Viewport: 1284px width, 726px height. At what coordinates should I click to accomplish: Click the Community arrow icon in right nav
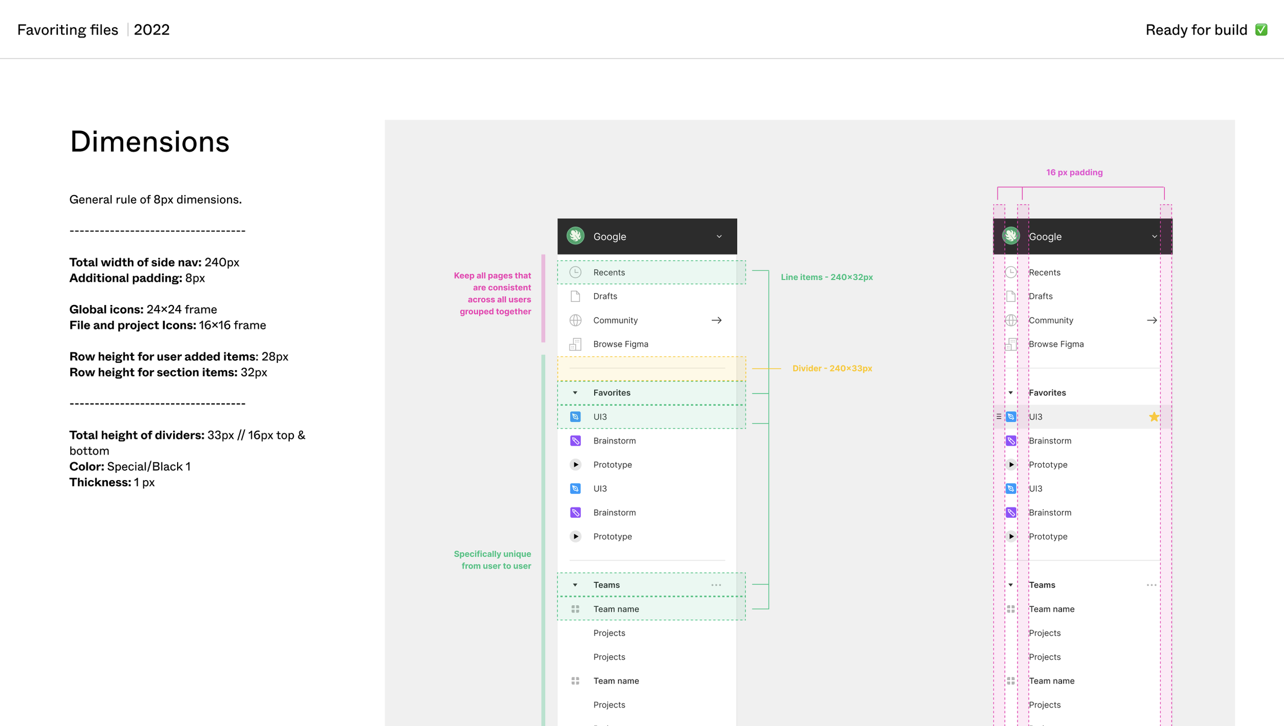point(1152,320)
